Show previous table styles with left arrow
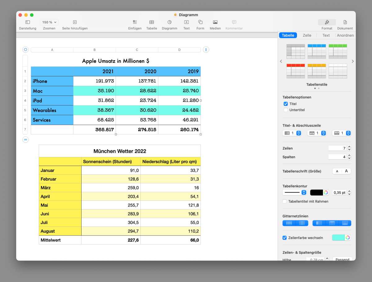372x282 pixels. tap(281, 61)
